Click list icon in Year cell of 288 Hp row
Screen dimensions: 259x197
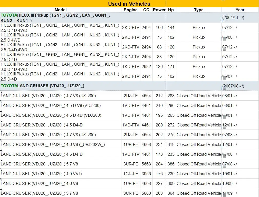click(224, 98)
